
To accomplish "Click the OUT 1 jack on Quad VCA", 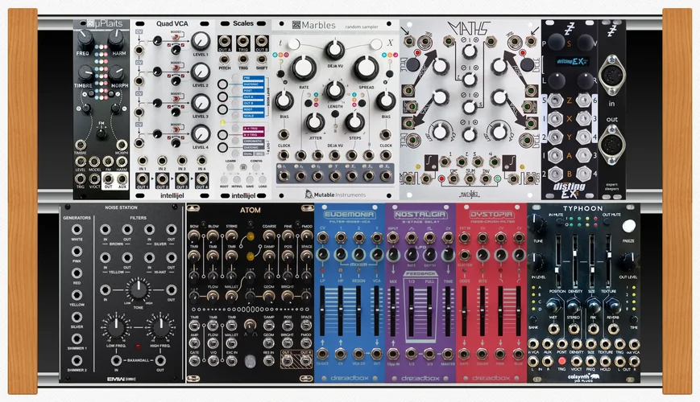I will point(143,180).
